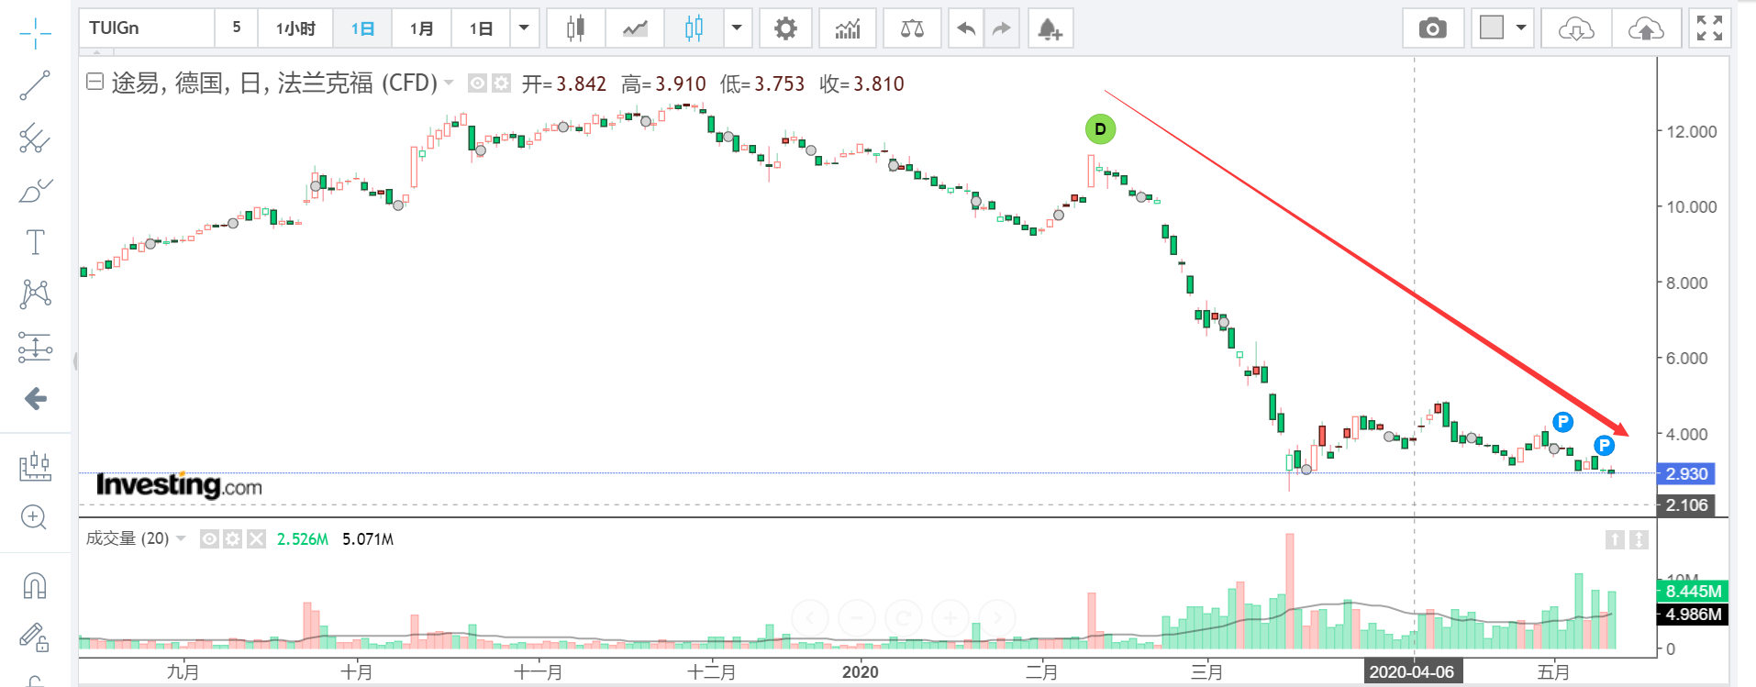Click the upper blue P marker
This screenshot has width=1756, height=687.
click(x=1562, y=422)
